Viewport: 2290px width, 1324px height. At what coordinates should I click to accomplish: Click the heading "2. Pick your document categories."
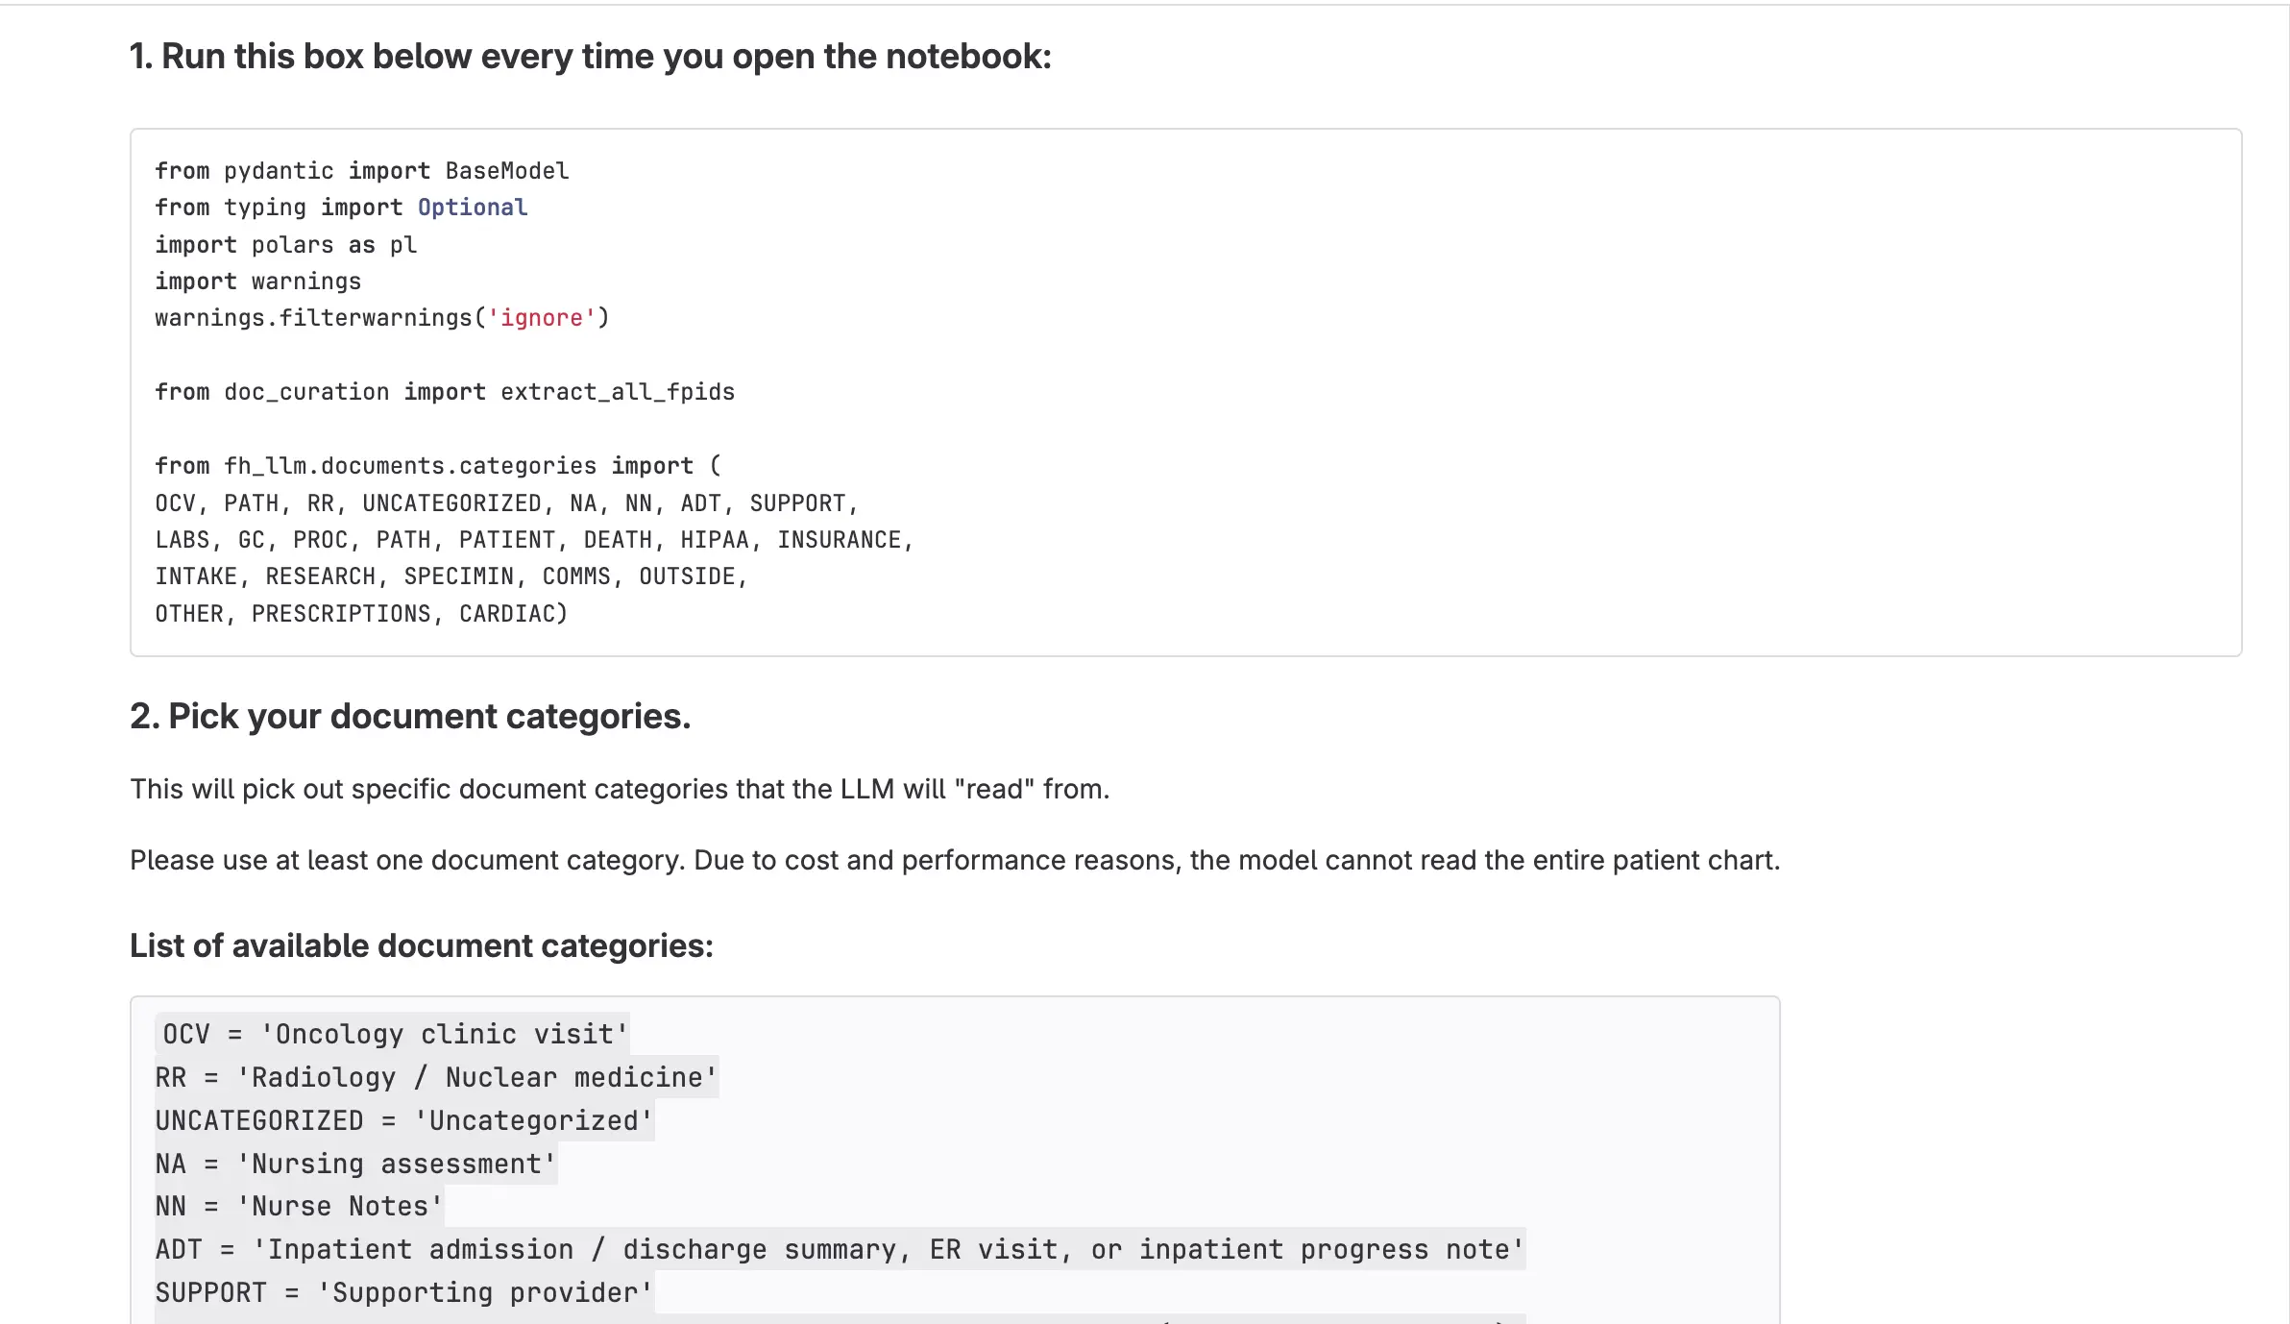[410, 717]
